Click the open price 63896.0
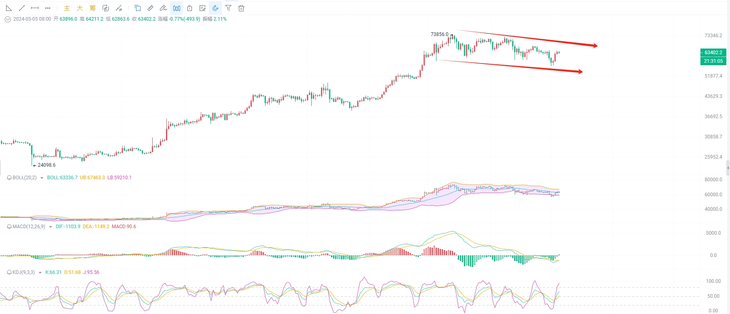 (68, 19)
